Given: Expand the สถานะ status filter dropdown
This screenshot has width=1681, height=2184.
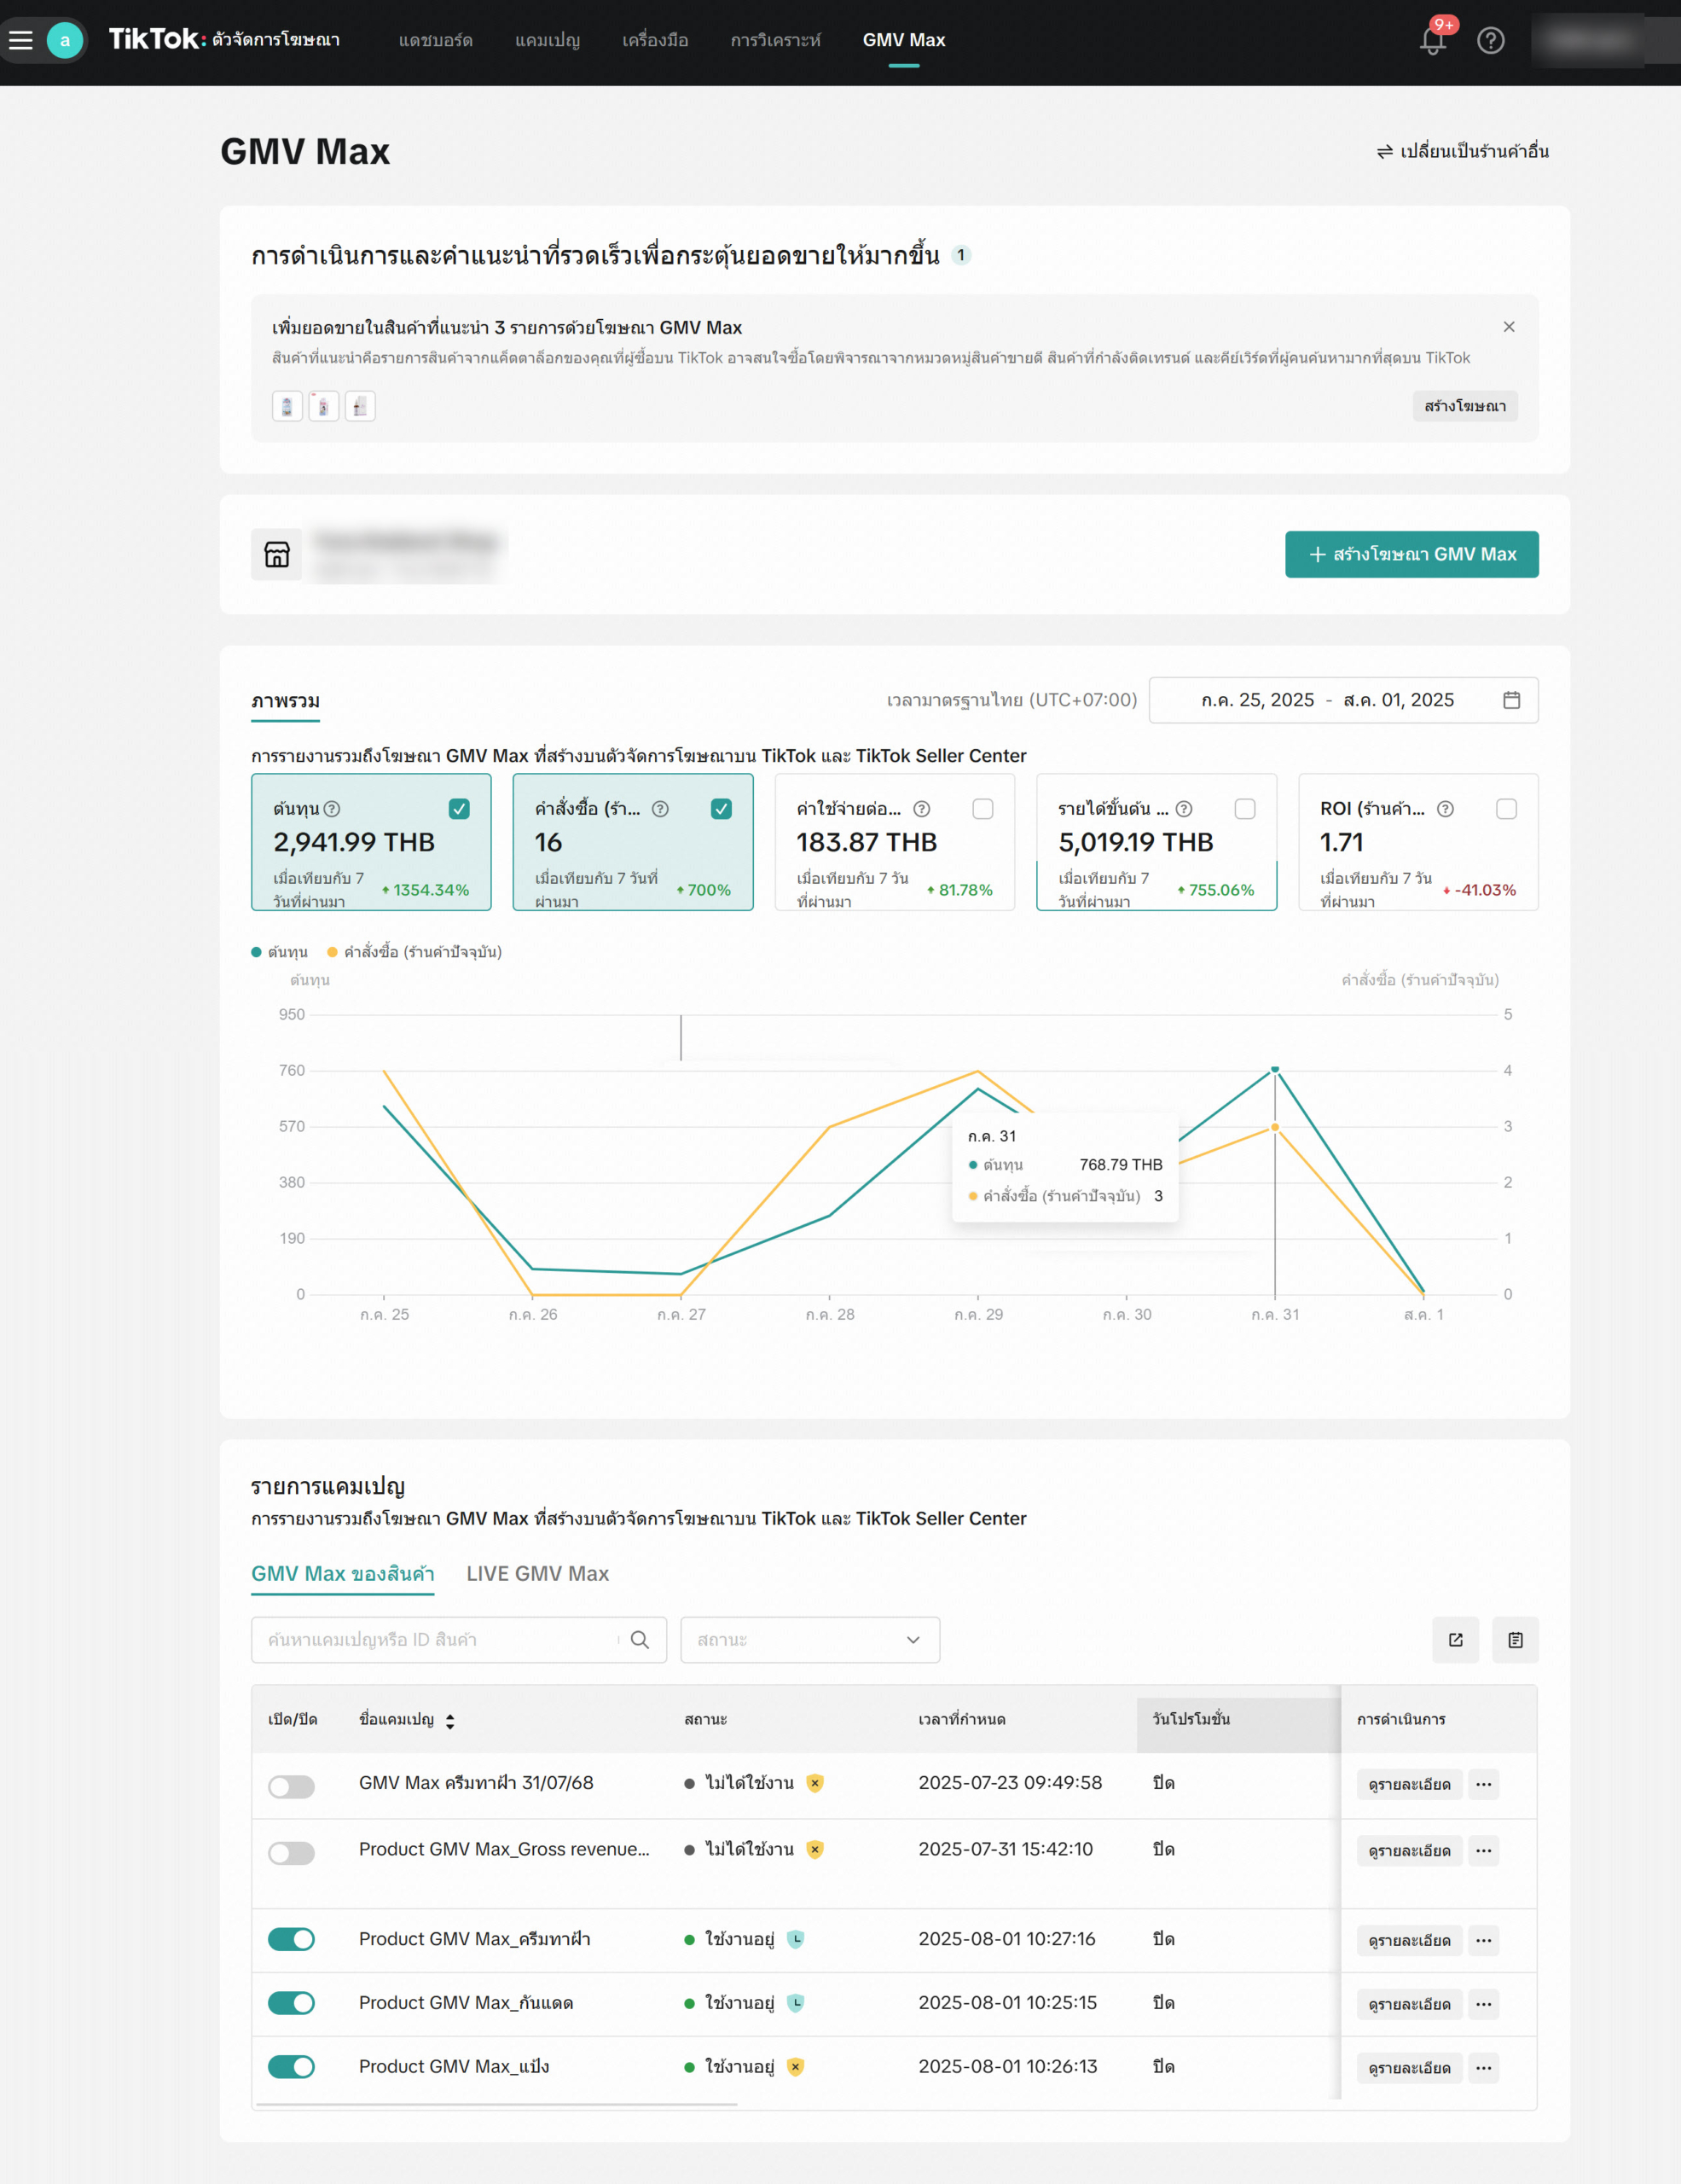Looking at the screenshot, I should [x=809, y=1640].
